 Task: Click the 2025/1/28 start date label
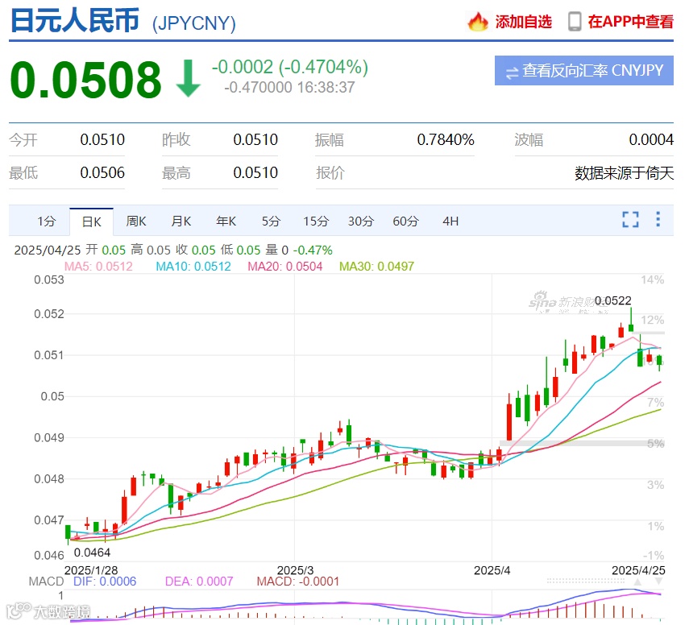(x=91, y=570)
